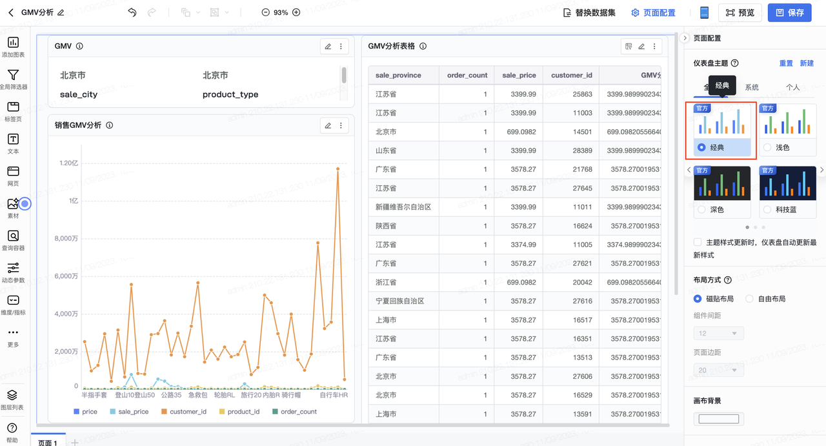Collapse the 页面配置 panel with the chevron
Viewport: 826px width, 446px height.
[x=685, y=38]
